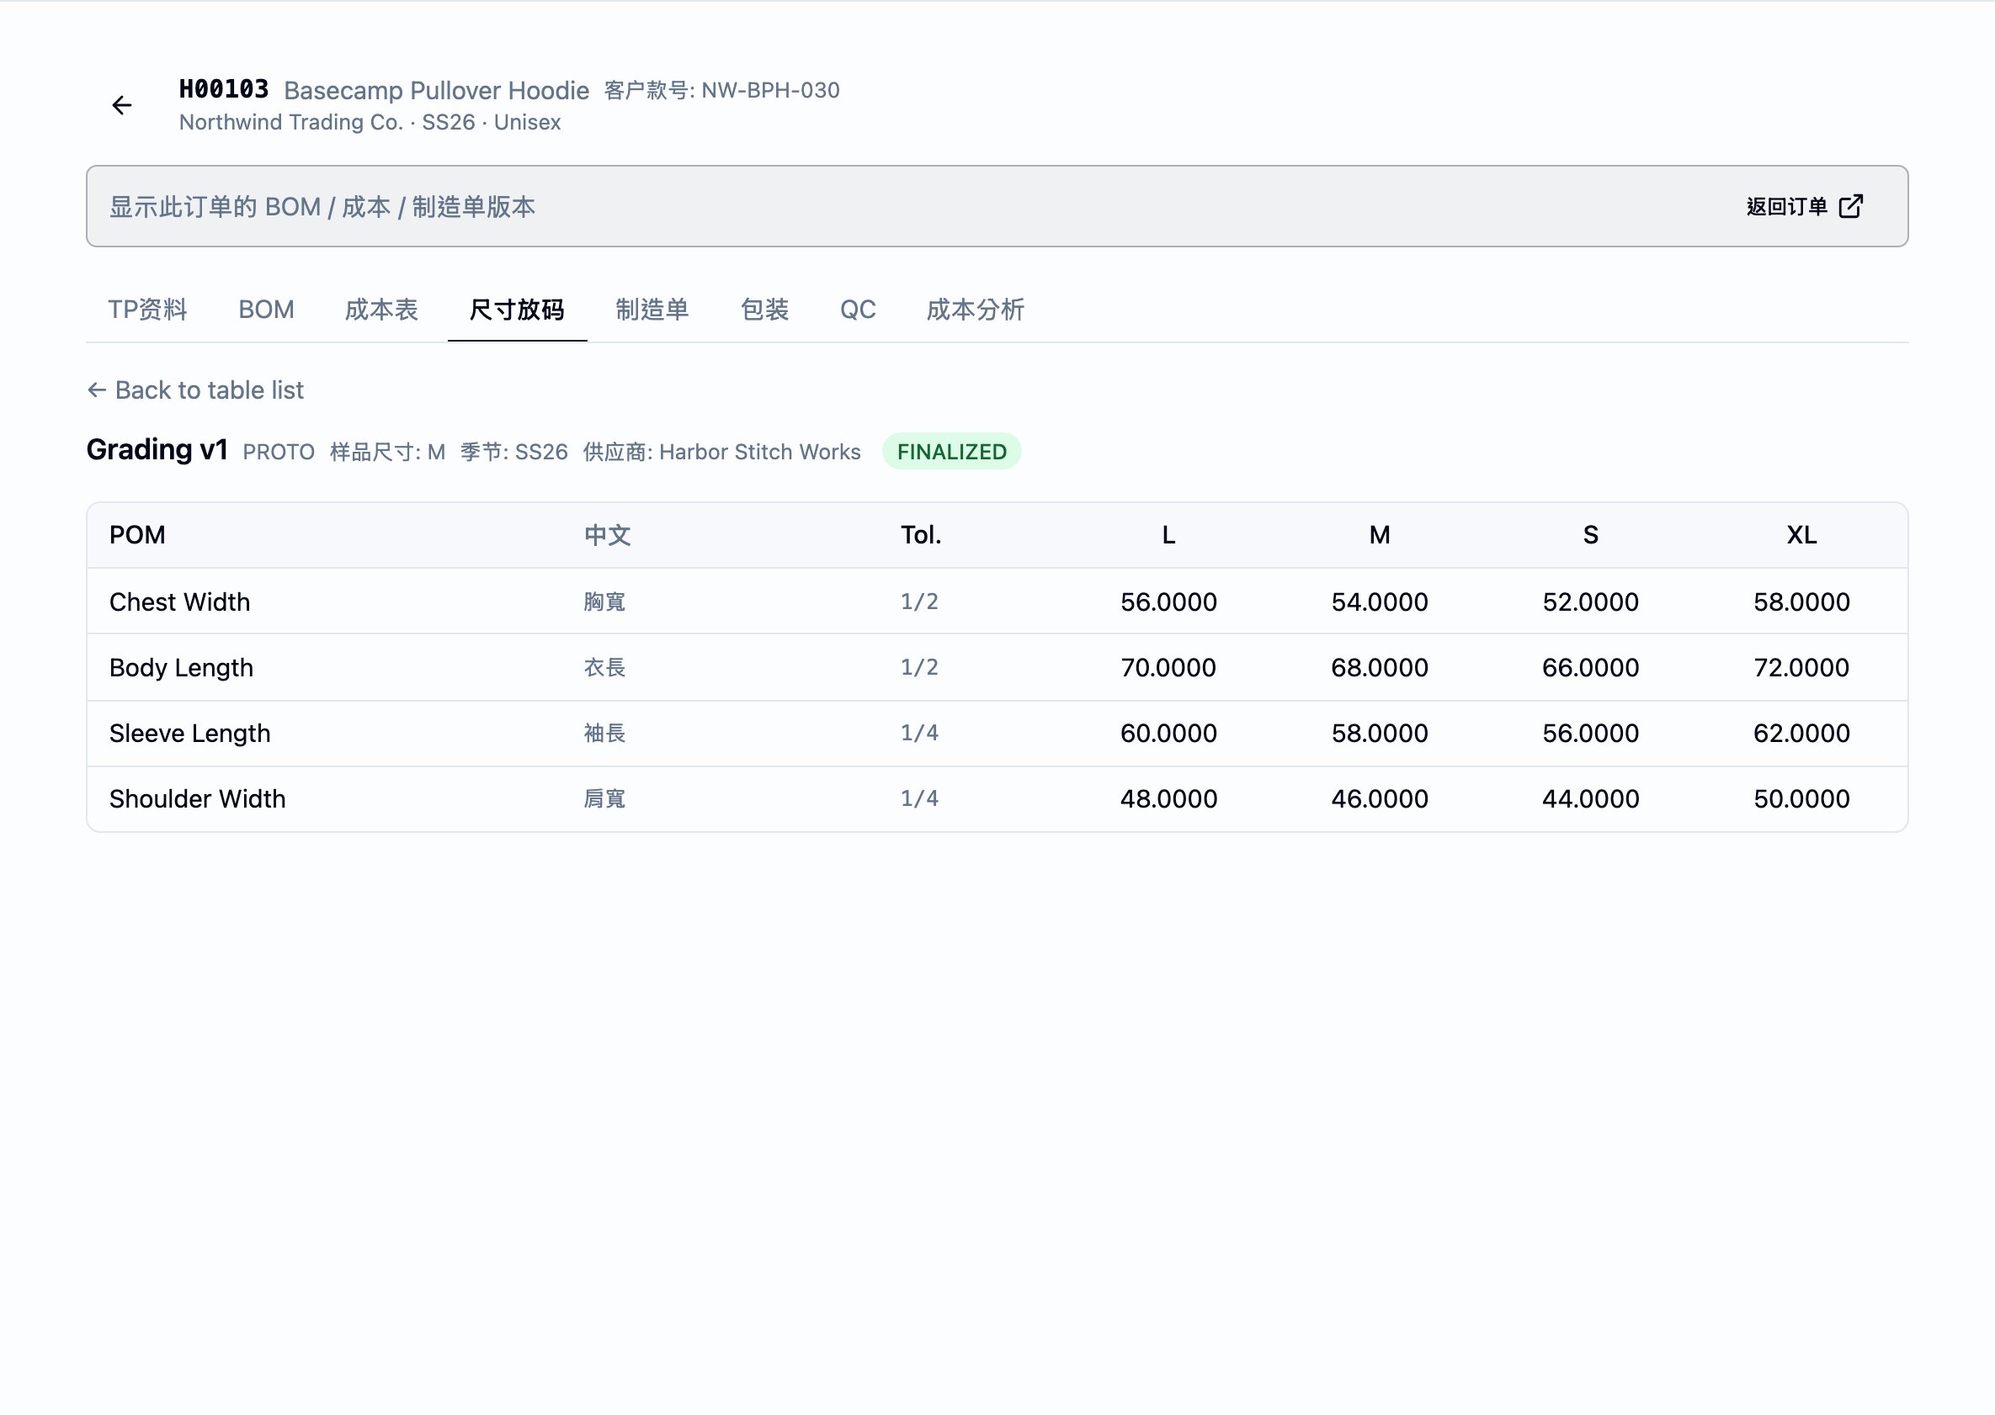Click the 袖長 Chinese label
The image size is (1995, 1415).
(x=604, y=733)
